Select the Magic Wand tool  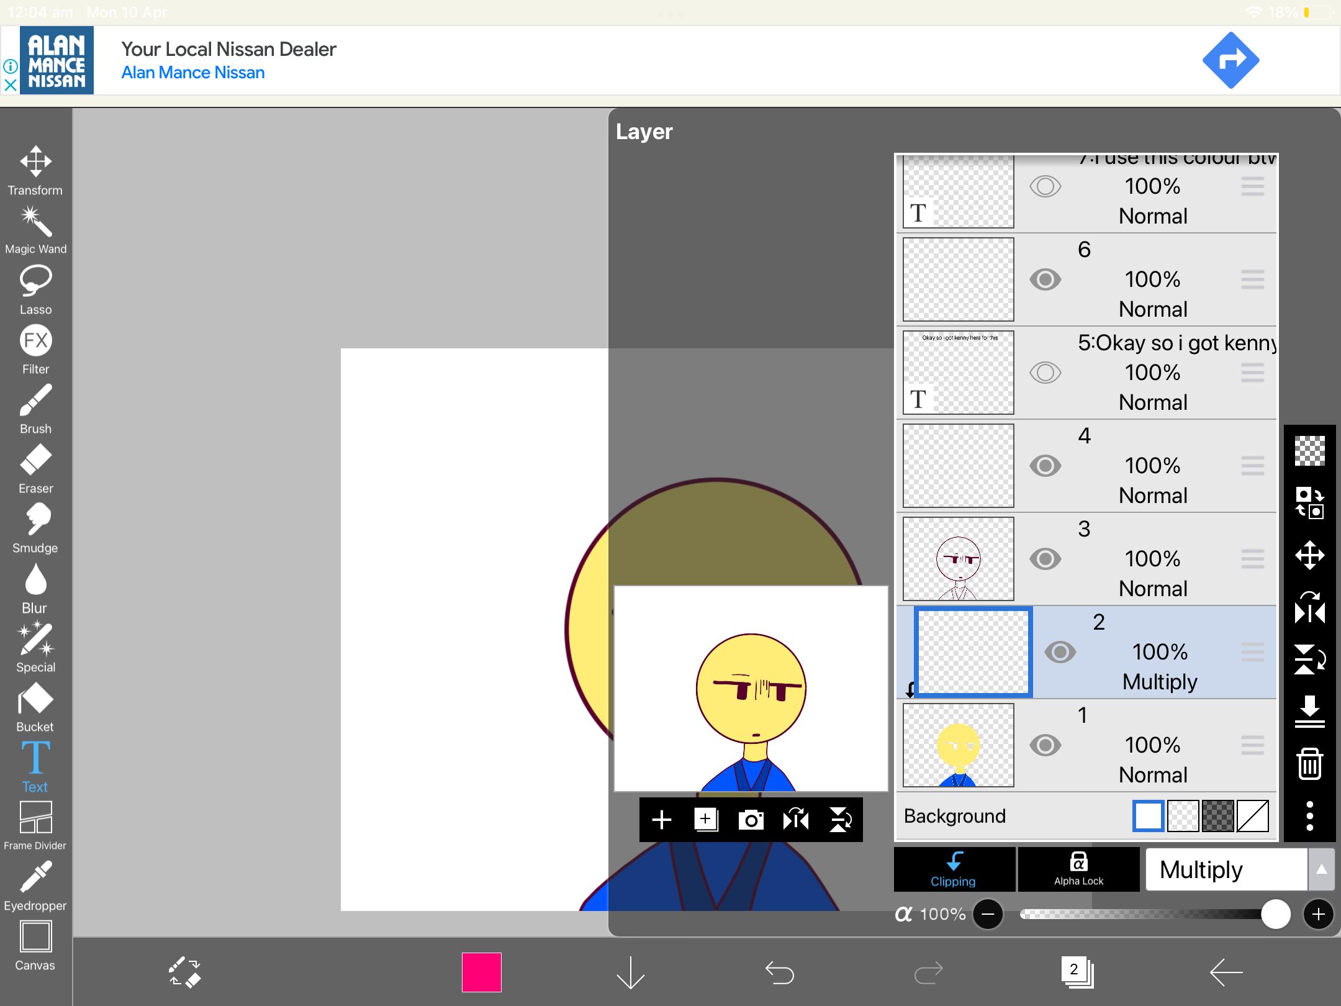point(35,230)
